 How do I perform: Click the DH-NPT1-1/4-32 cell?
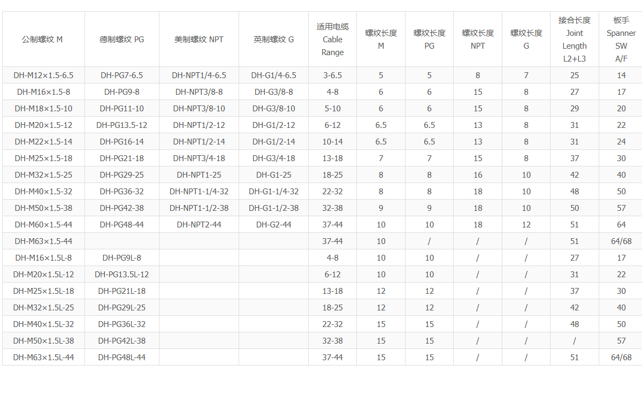click(x=198, y=192)
